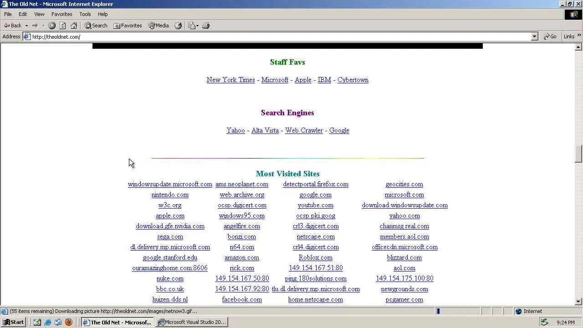Click the 9:24 PM taskbar clock
Image resolution: width=583 pixels, height=328 pixels.
click(x=565, y=323)
